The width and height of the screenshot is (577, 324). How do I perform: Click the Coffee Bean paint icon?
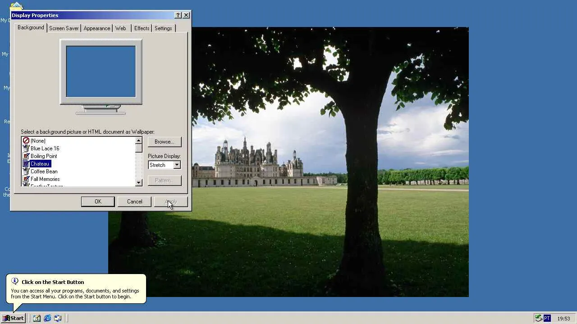click(26, 171)
